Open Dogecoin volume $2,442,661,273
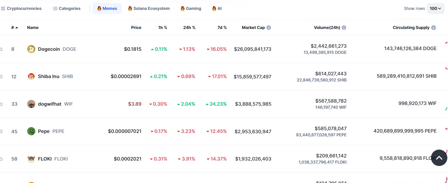 tap(329, 46)
